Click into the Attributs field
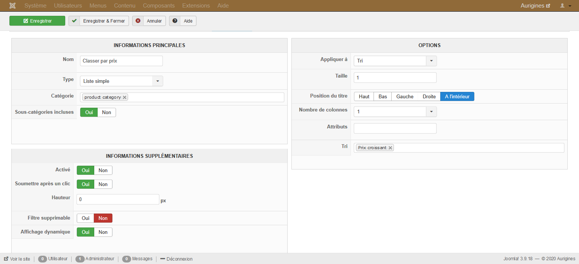Screen dimensions: 579x264 pos(395,128)
